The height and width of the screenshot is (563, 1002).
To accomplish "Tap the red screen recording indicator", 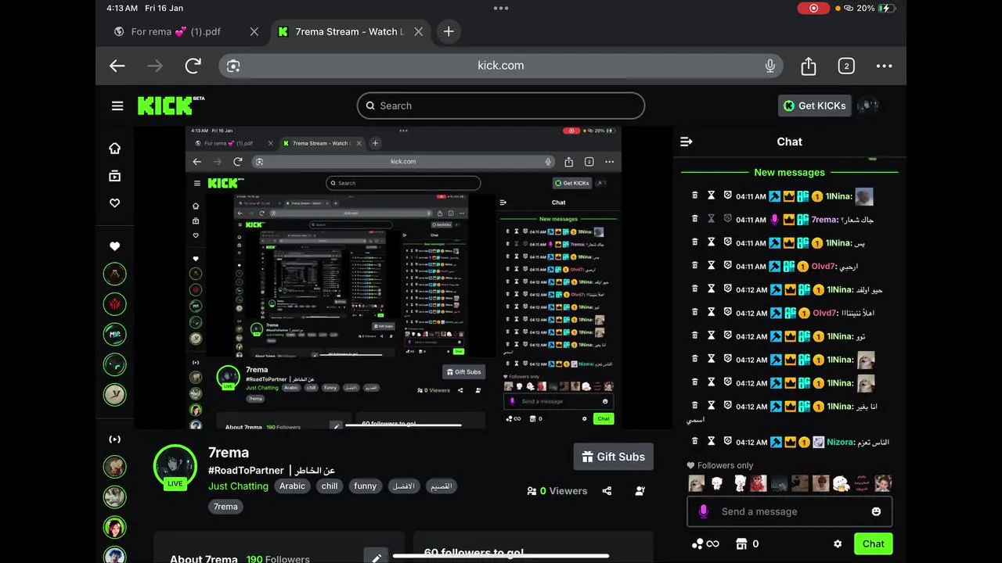I will (813, 8).
